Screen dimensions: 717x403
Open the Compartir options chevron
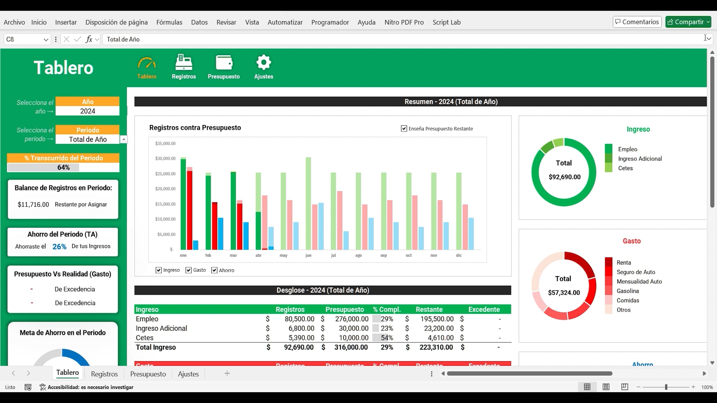tap(708, 22)
